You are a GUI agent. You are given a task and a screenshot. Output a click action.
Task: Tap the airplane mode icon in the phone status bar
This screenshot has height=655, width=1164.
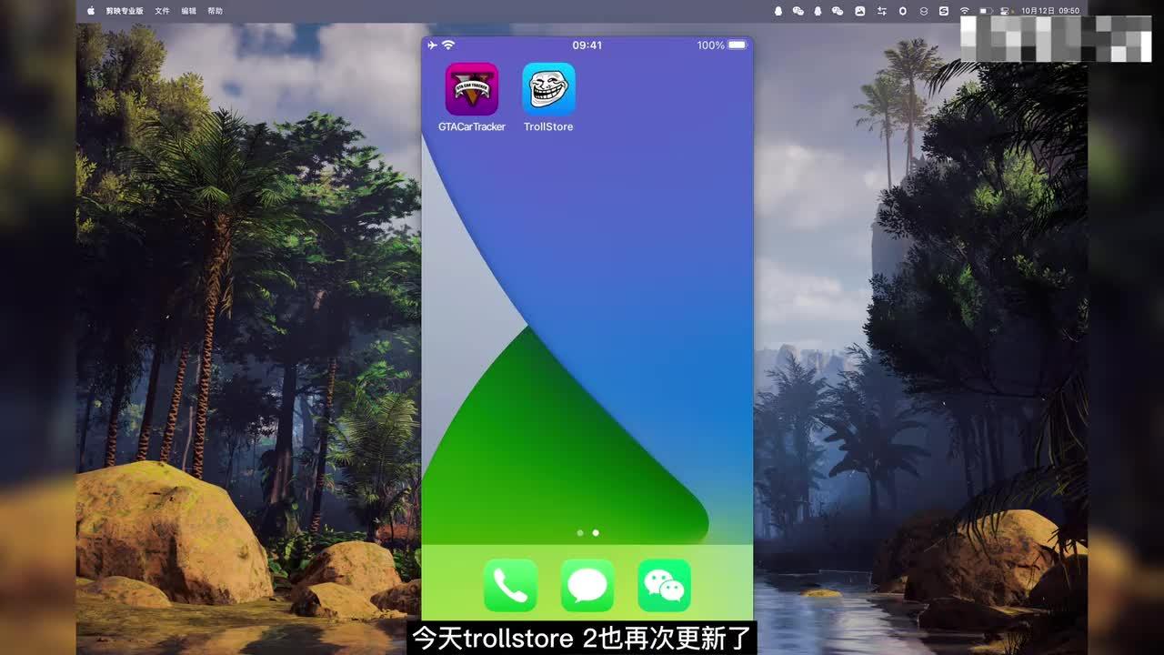(x=432, y=45)
